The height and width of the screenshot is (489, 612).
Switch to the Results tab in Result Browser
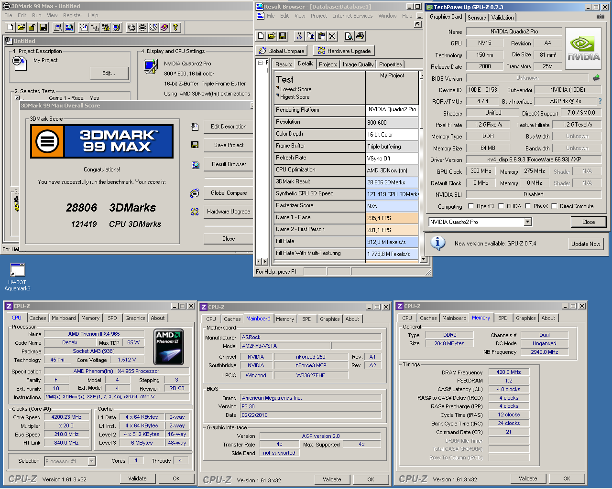click(284, 64)
